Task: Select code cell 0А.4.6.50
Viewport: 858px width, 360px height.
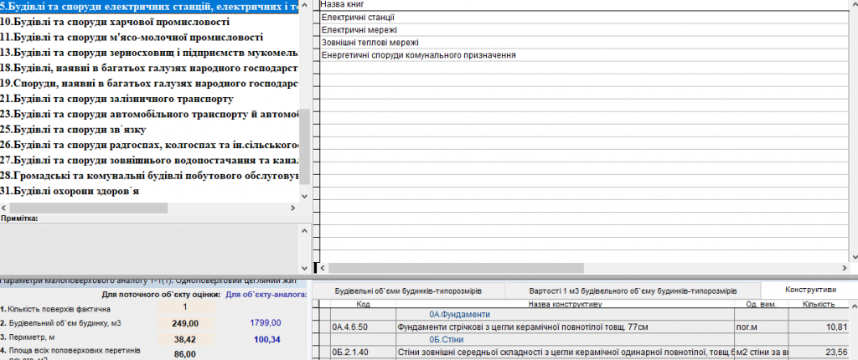Action: (x=364, y=327)
